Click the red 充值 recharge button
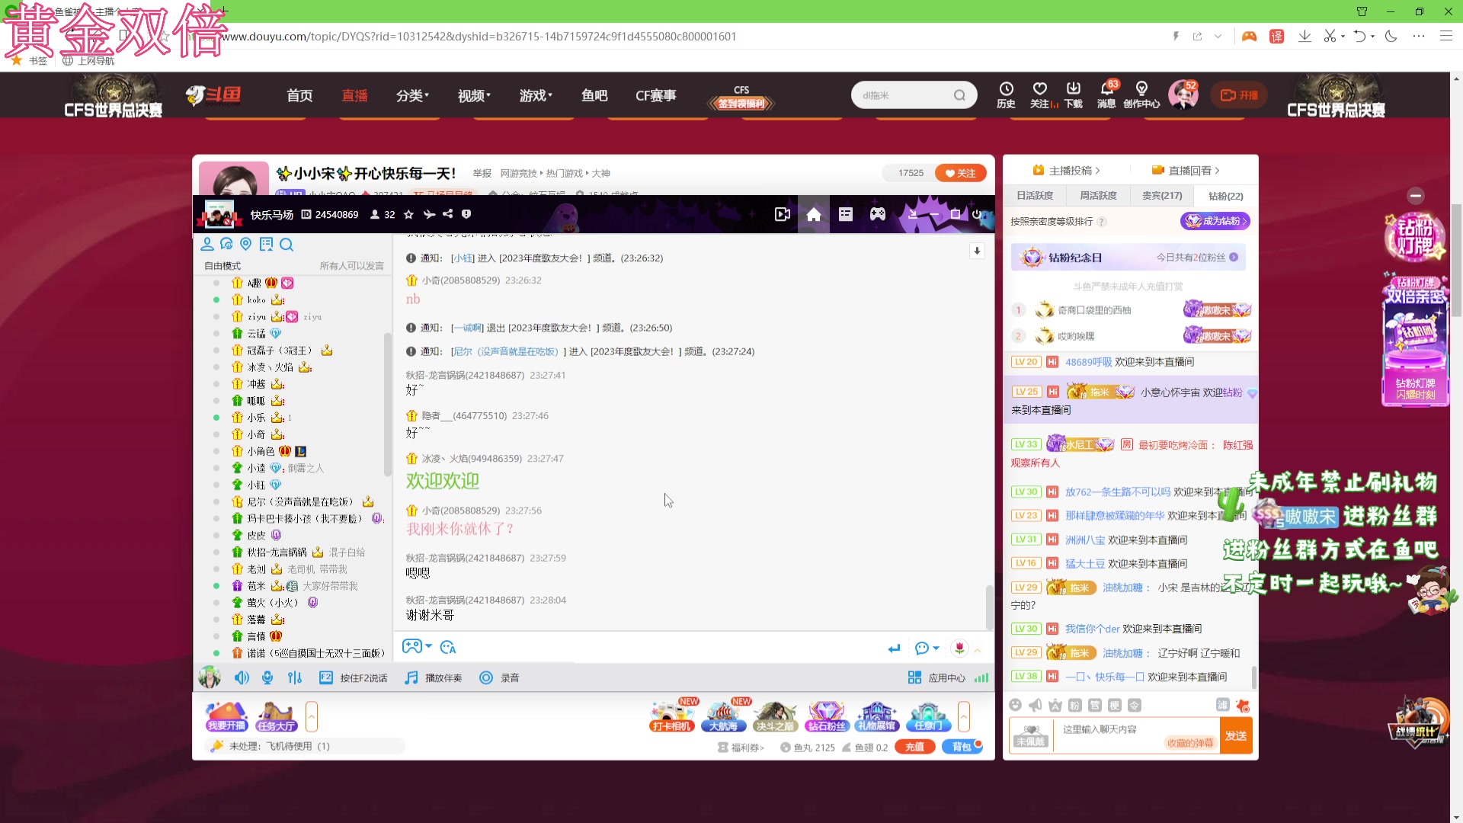This screenshot has height=823, width=1463. coord(914,748)
